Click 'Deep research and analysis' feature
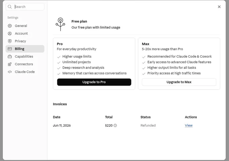This screenshot has height=161, width=229. (x=83, y=68)
